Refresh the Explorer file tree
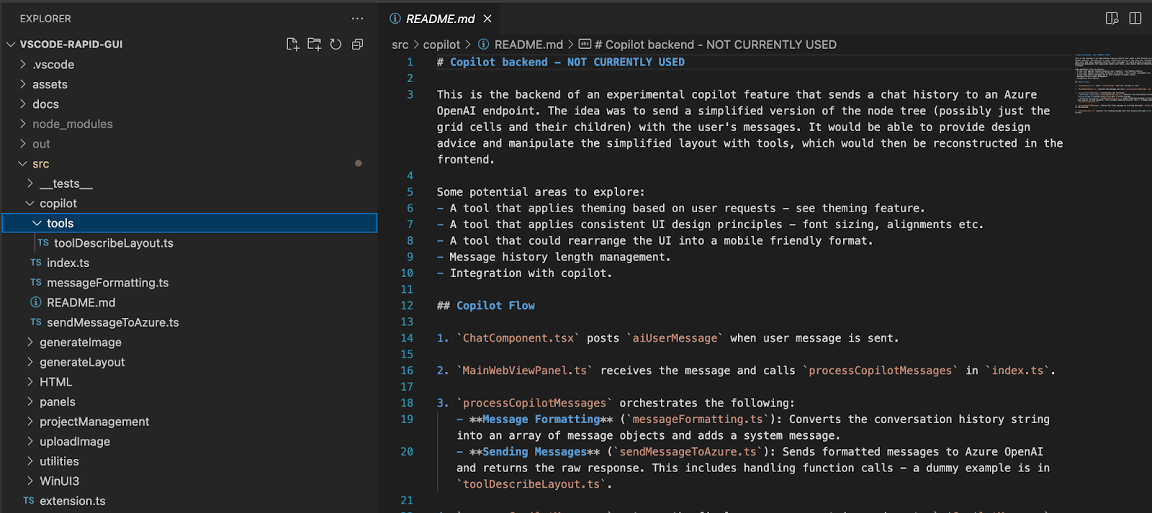 [x=336, y=45]
